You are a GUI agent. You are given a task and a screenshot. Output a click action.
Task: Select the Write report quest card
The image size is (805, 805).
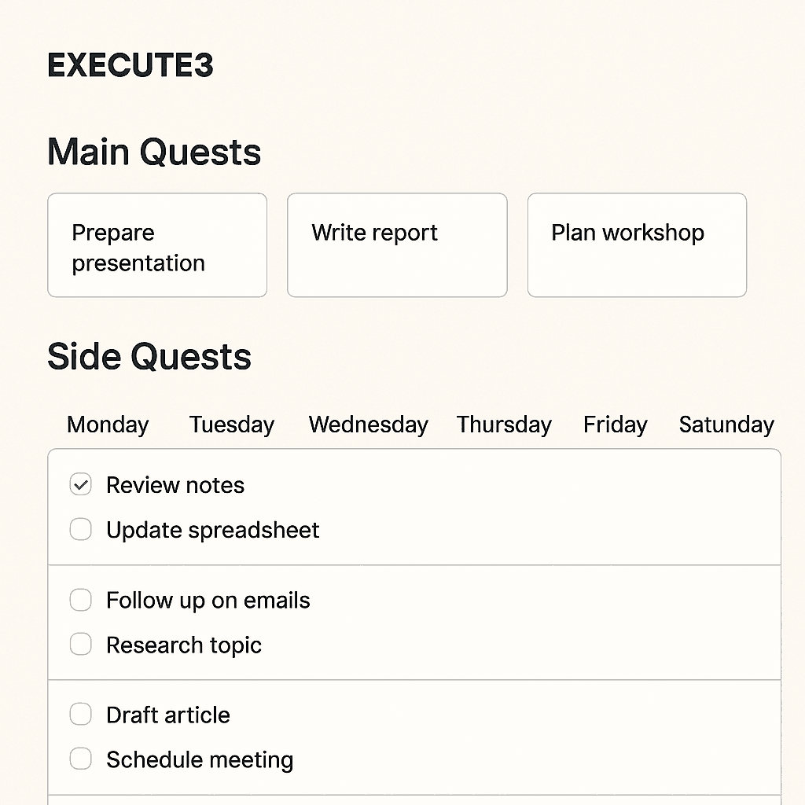[397, 245]
